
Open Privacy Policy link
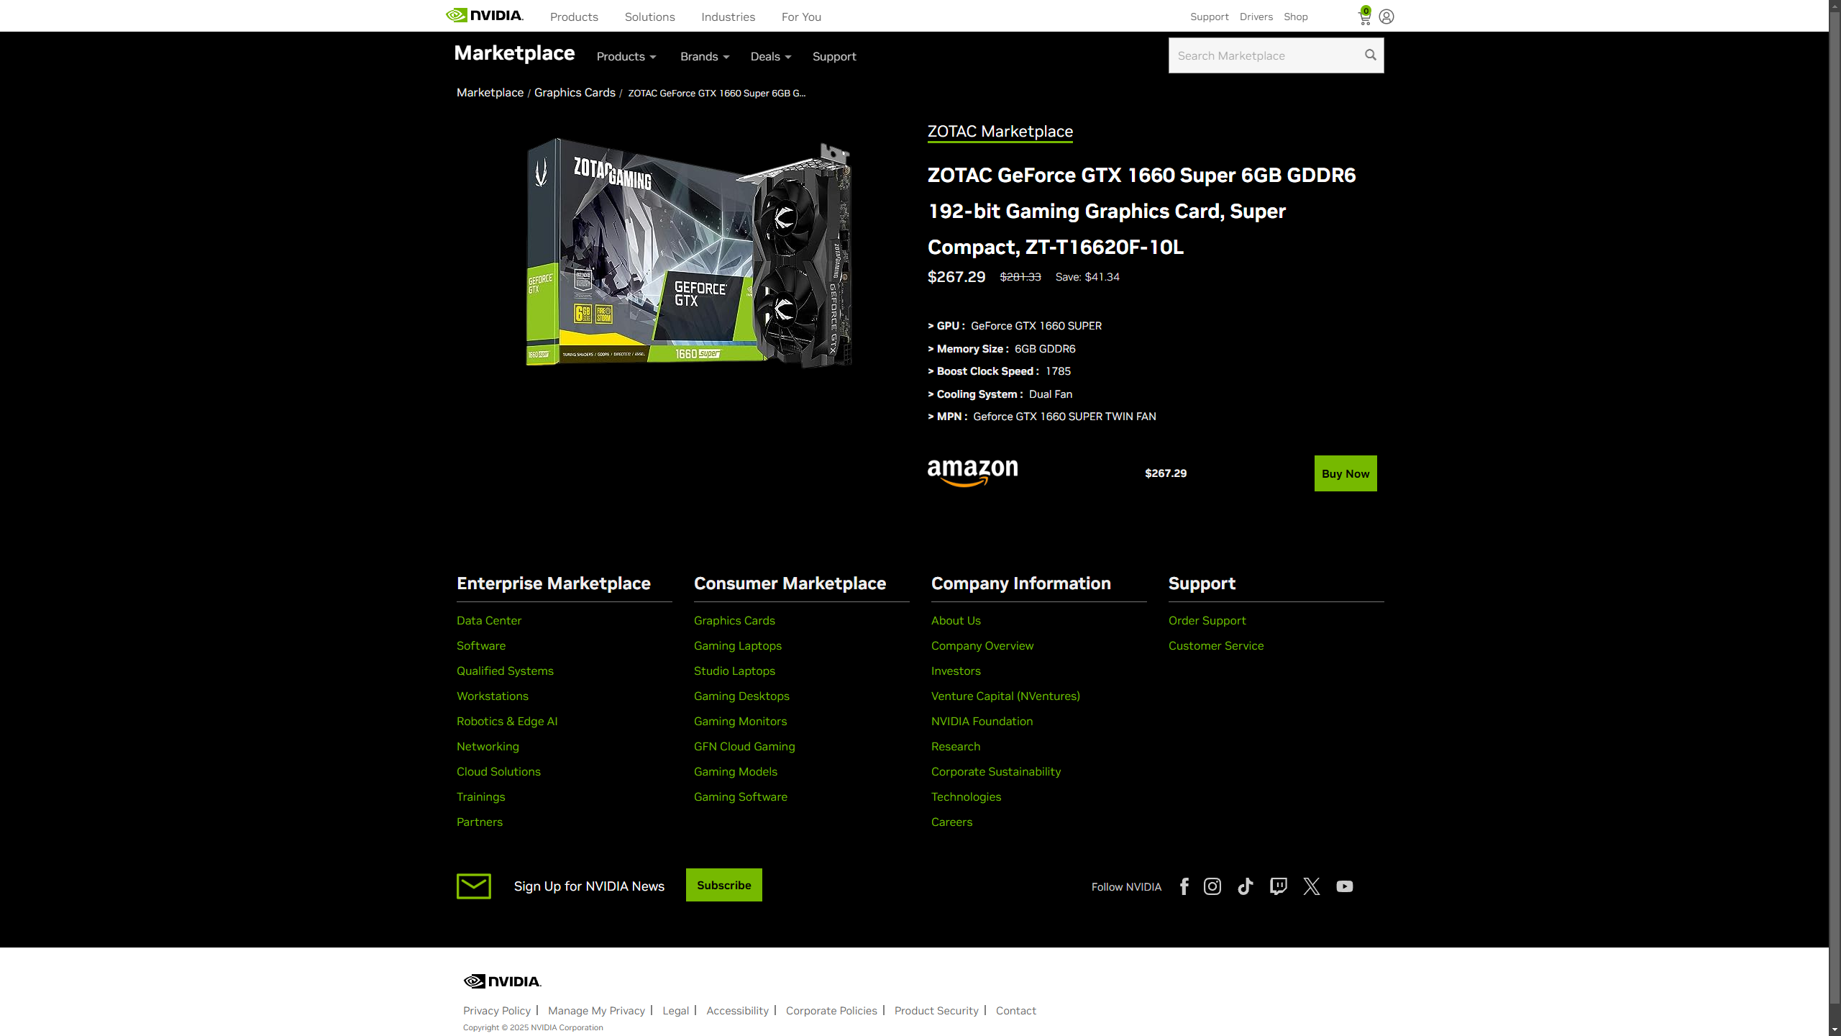point(497,1011)
